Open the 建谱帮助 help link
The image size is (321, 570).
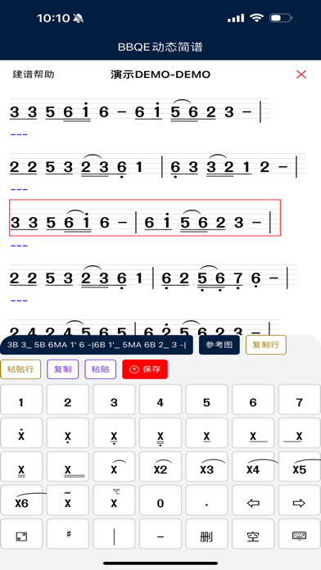(x=34, y=75)
